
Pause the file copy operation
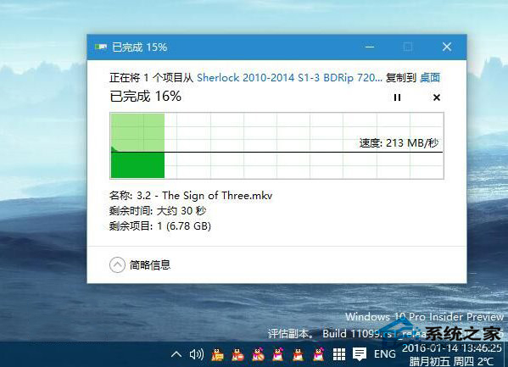pos(397,97)
